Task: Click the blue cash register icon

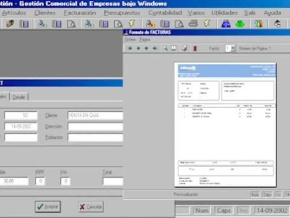Action: click(226, 24)
